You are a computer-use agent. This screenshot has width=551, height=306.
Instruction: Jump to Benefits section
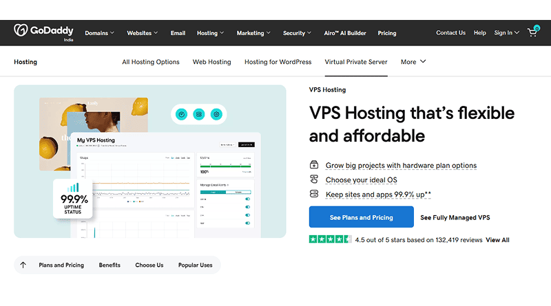coord(110,265)
